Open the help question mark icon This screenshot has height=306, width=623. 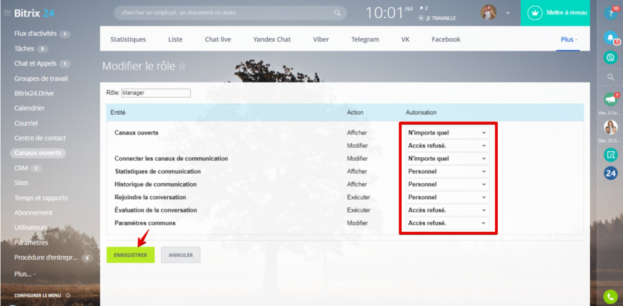coord(611,13)
